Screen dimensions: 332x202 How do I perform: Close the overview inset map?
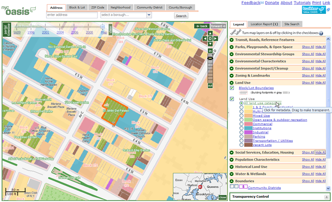(x=222, y=197)
